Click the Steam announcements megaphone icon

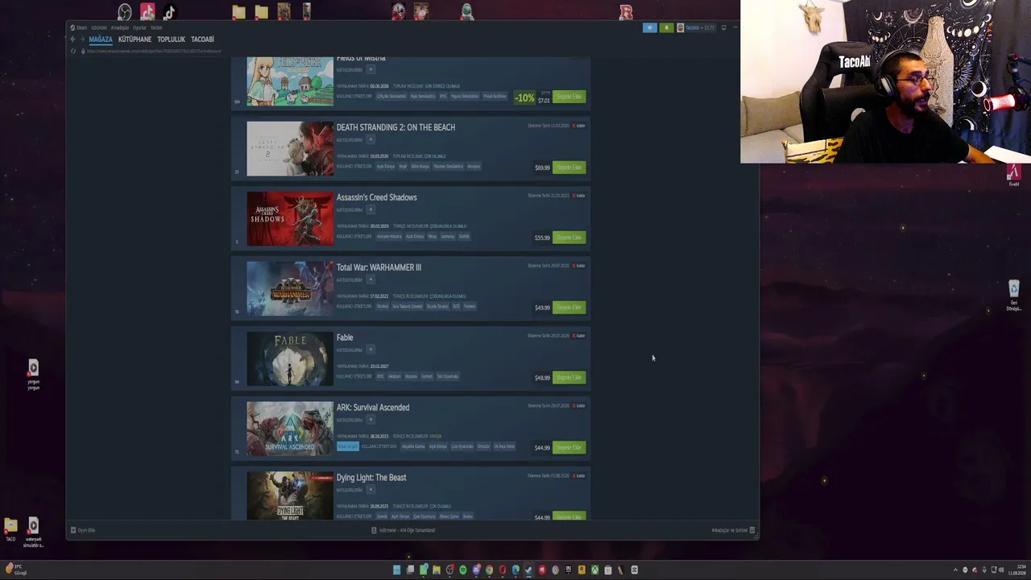click(x=650, y=27)
